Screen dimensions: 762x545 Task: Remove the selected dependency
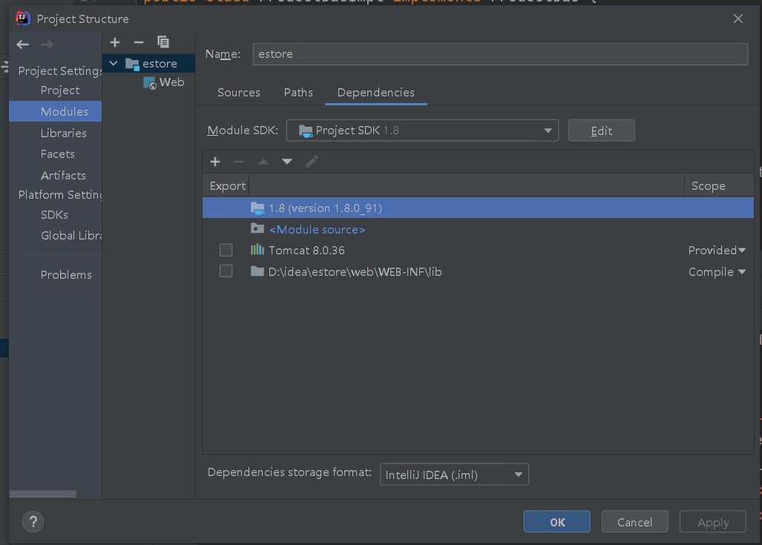pyautogui.click(x=239, y=162)
